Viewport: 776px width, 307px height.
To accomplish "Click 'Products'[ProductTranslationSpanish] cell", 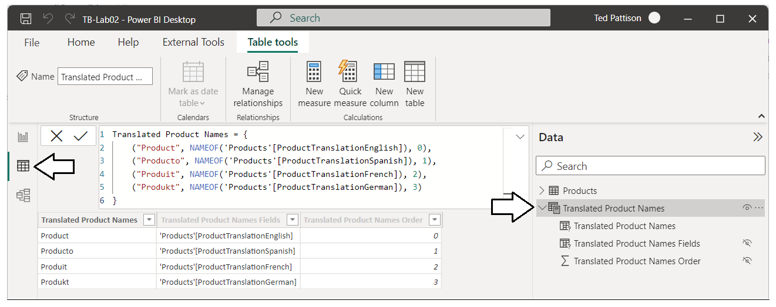I will pos(229,251).
